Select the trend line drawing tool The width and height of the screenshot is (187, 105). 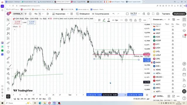click(8, 24)
